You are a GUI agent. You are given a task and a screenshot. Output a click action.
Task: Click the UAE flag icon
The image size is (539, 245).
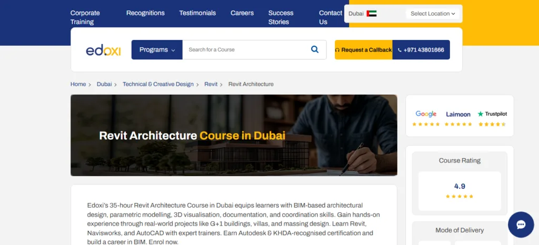(x=371, y=14)
